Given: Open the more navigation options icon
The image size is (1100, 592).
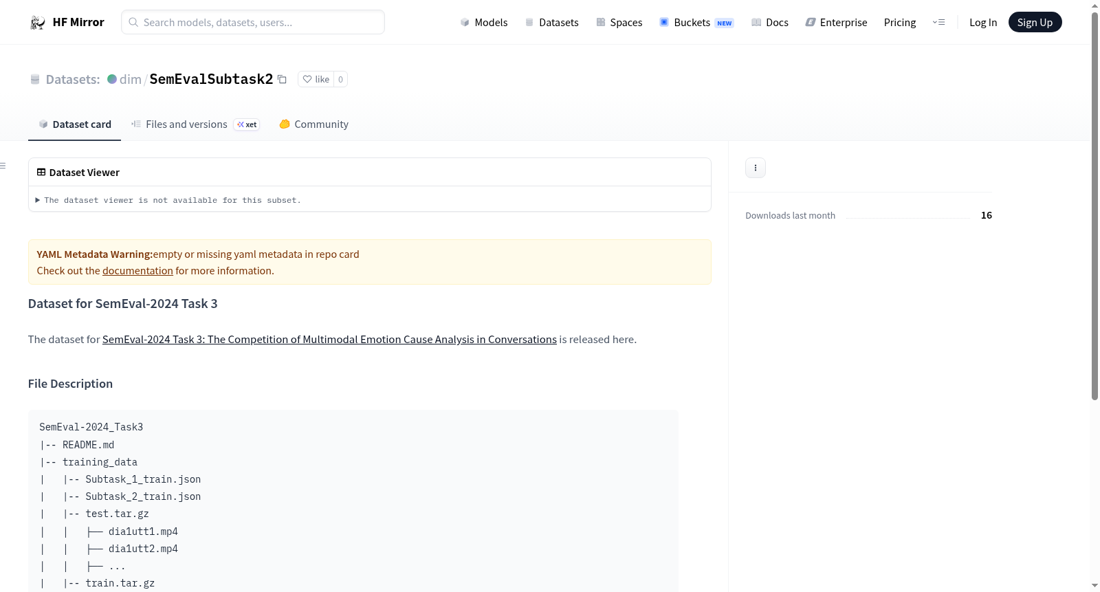Looking at the screenshot, I should (x=938, y=22).
